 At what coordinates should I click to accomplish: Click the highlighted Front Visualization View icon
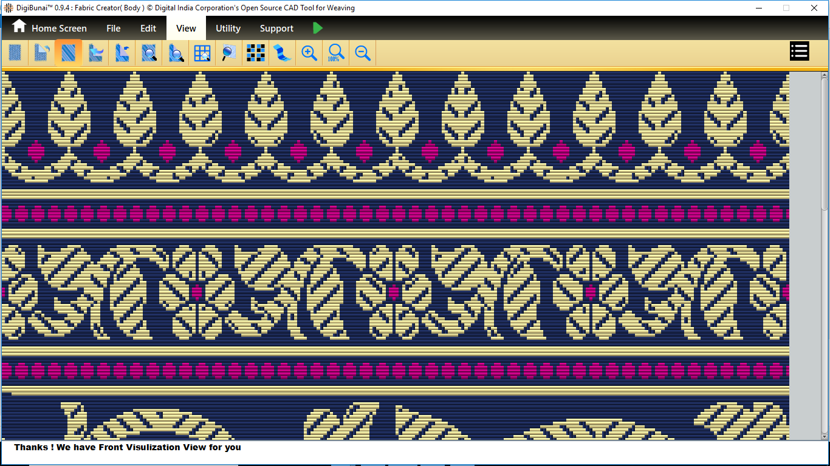click(x=68, y=53)
